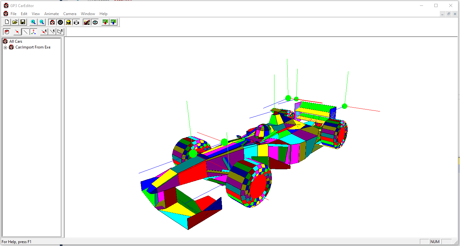460x246 pixels.
Task: Maximize the GP3 CarEditor window
Action: coord(436,5)
